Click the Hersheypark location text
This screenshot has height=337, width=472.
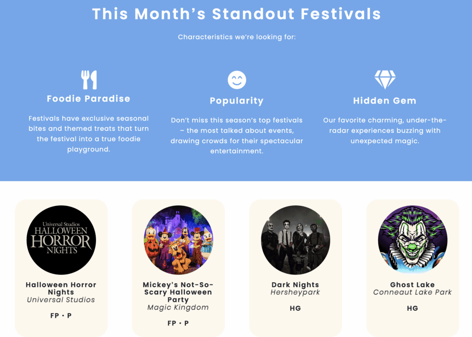coord(295,292)
